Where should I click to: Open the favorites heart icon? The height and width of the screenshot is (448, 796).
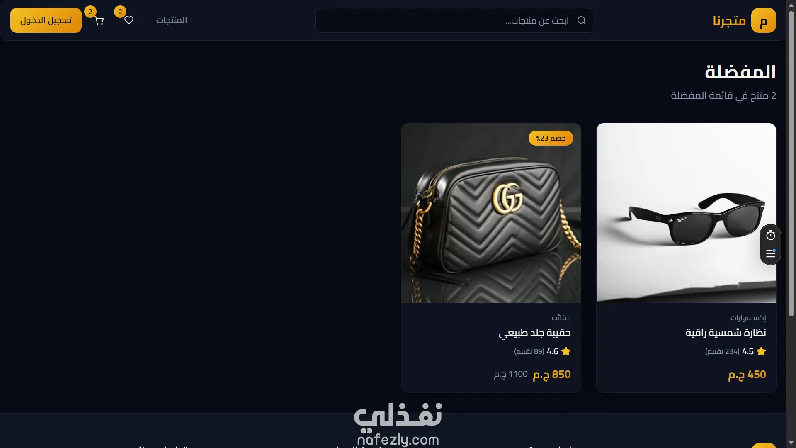tap(129, 20)
